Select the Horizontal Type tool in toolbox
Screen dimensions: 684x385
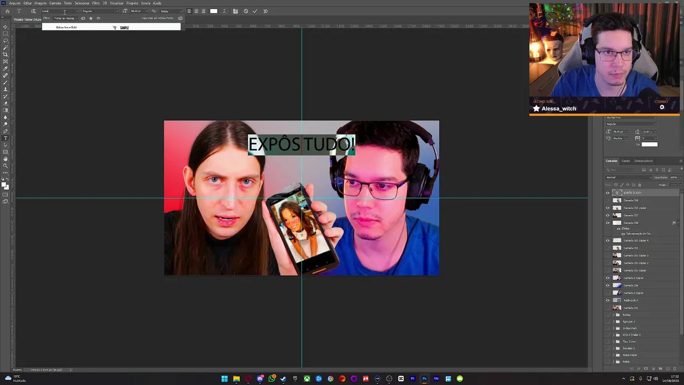pos(6,138)
